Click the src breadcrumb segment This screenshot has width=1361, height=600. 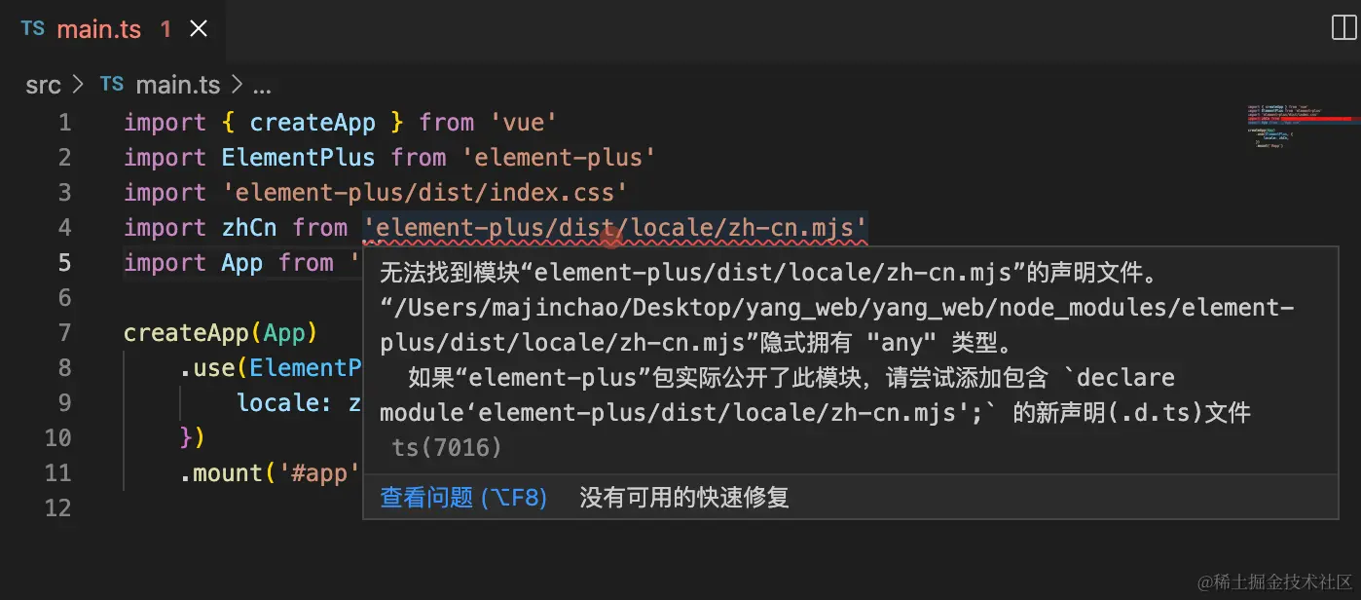(43, 85)
